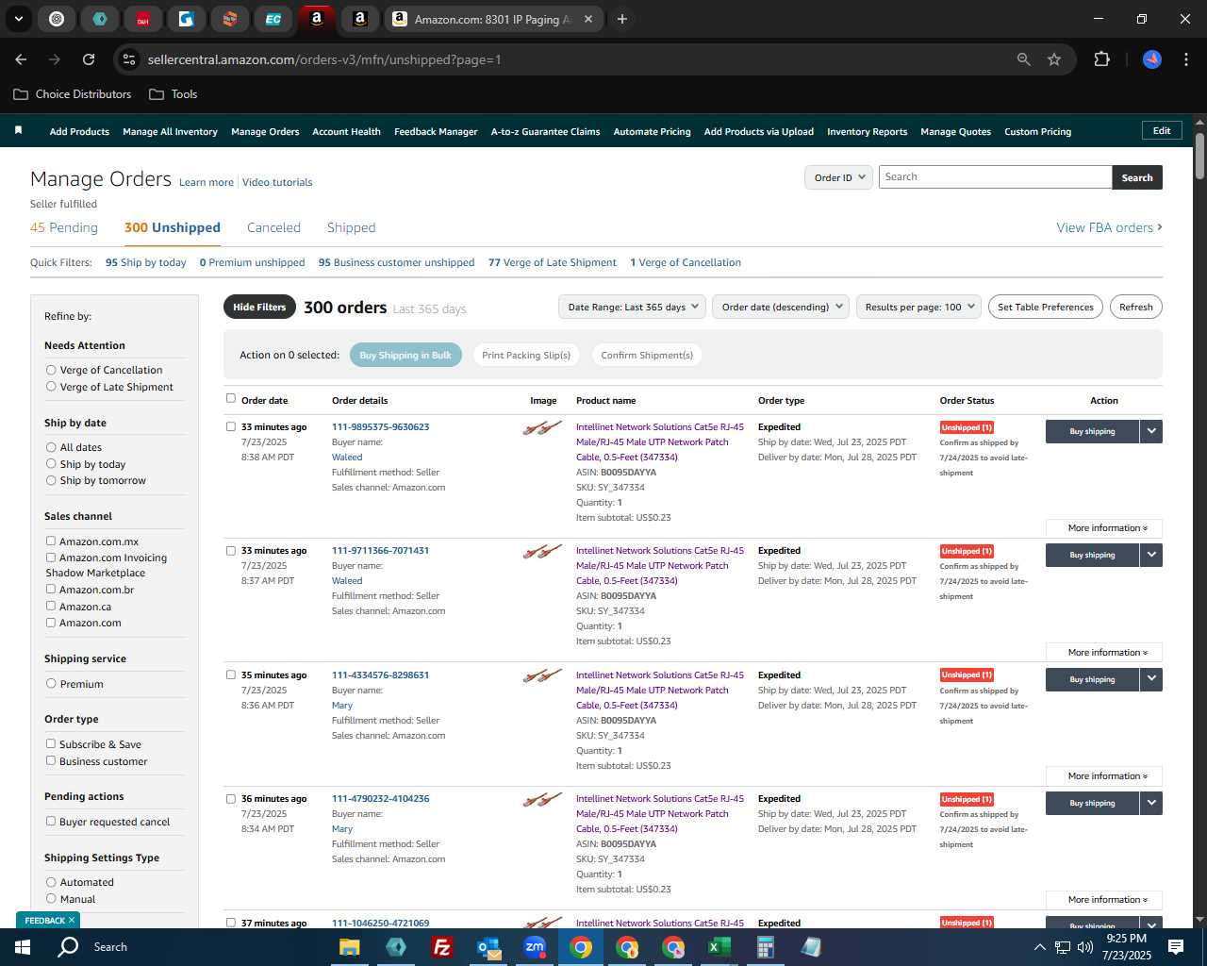Viewport: 1207px width, 966px height.
Task: Check Buyer requested cancel filter
Action: pos(51,822)
